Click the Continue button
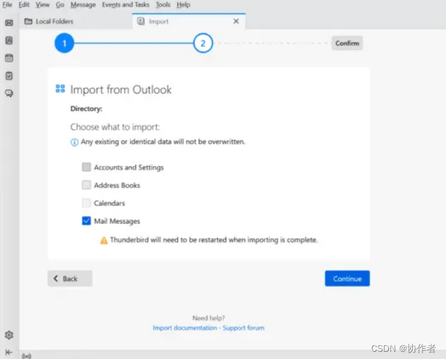 tap(347, 278)
